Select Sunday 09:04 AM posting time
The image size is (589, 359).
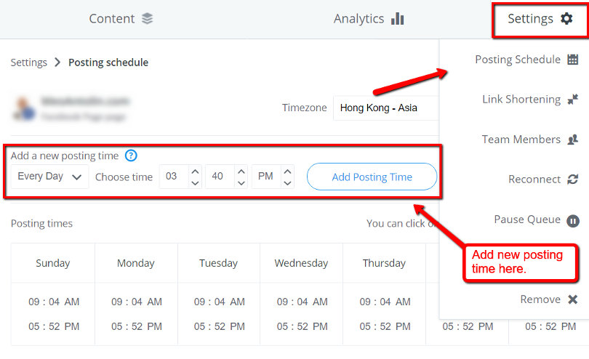tap(54, 302)
